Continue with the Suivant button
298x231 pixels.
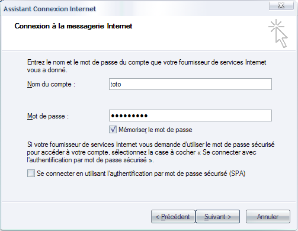click(x=217, y=217)
